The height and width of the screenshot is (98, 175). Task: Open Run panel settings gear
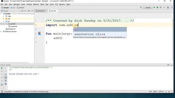pyautogui.click(x=168, y=65)
